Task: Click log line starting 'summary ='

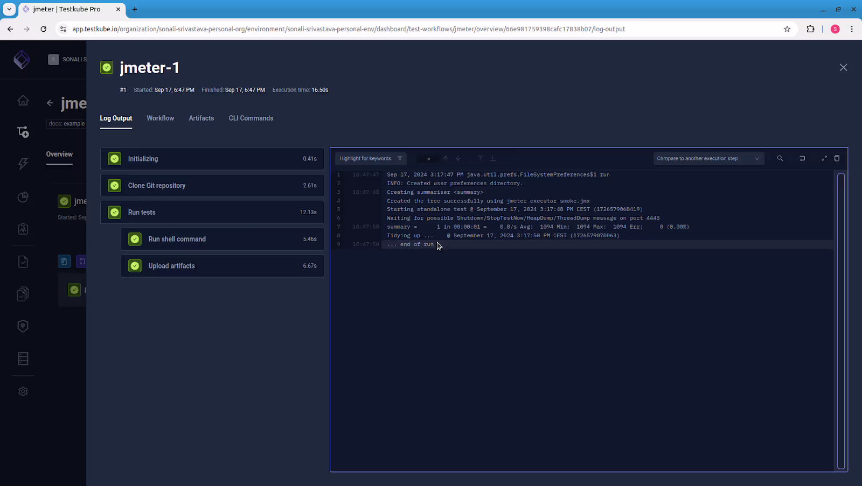Action: click(x=538, y=227)
